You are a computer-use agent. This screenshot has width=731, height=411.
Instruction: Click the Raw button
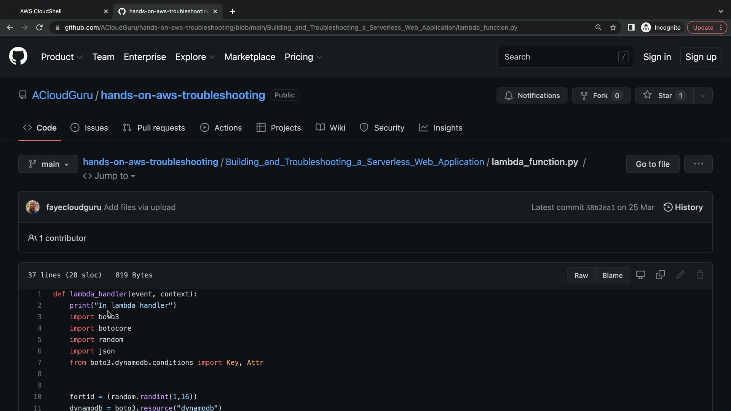pos(581,275)
